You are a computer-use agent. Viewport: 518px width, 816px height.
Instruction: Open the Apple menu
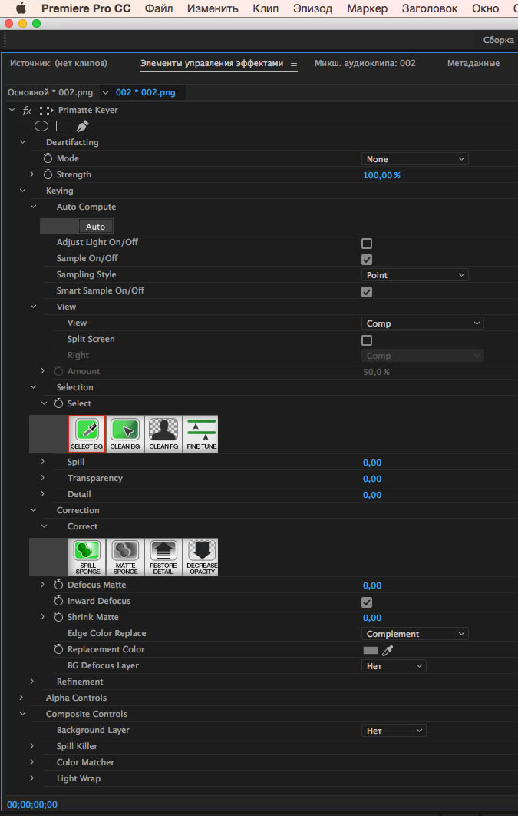pos(21,8)
